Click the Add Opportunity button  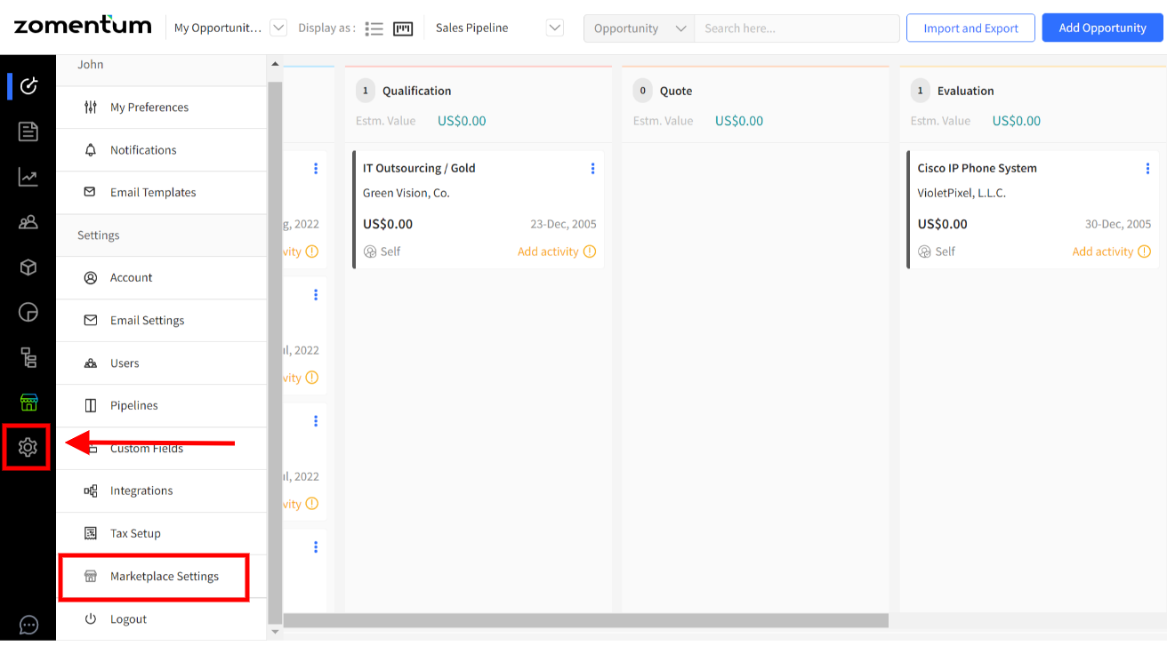1102,28
